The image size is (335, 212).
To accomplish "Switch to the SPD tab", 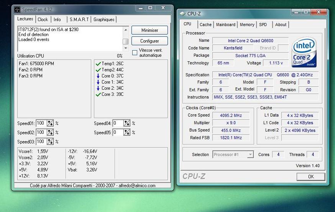I will pyautogui.click(x=263, y=25).
